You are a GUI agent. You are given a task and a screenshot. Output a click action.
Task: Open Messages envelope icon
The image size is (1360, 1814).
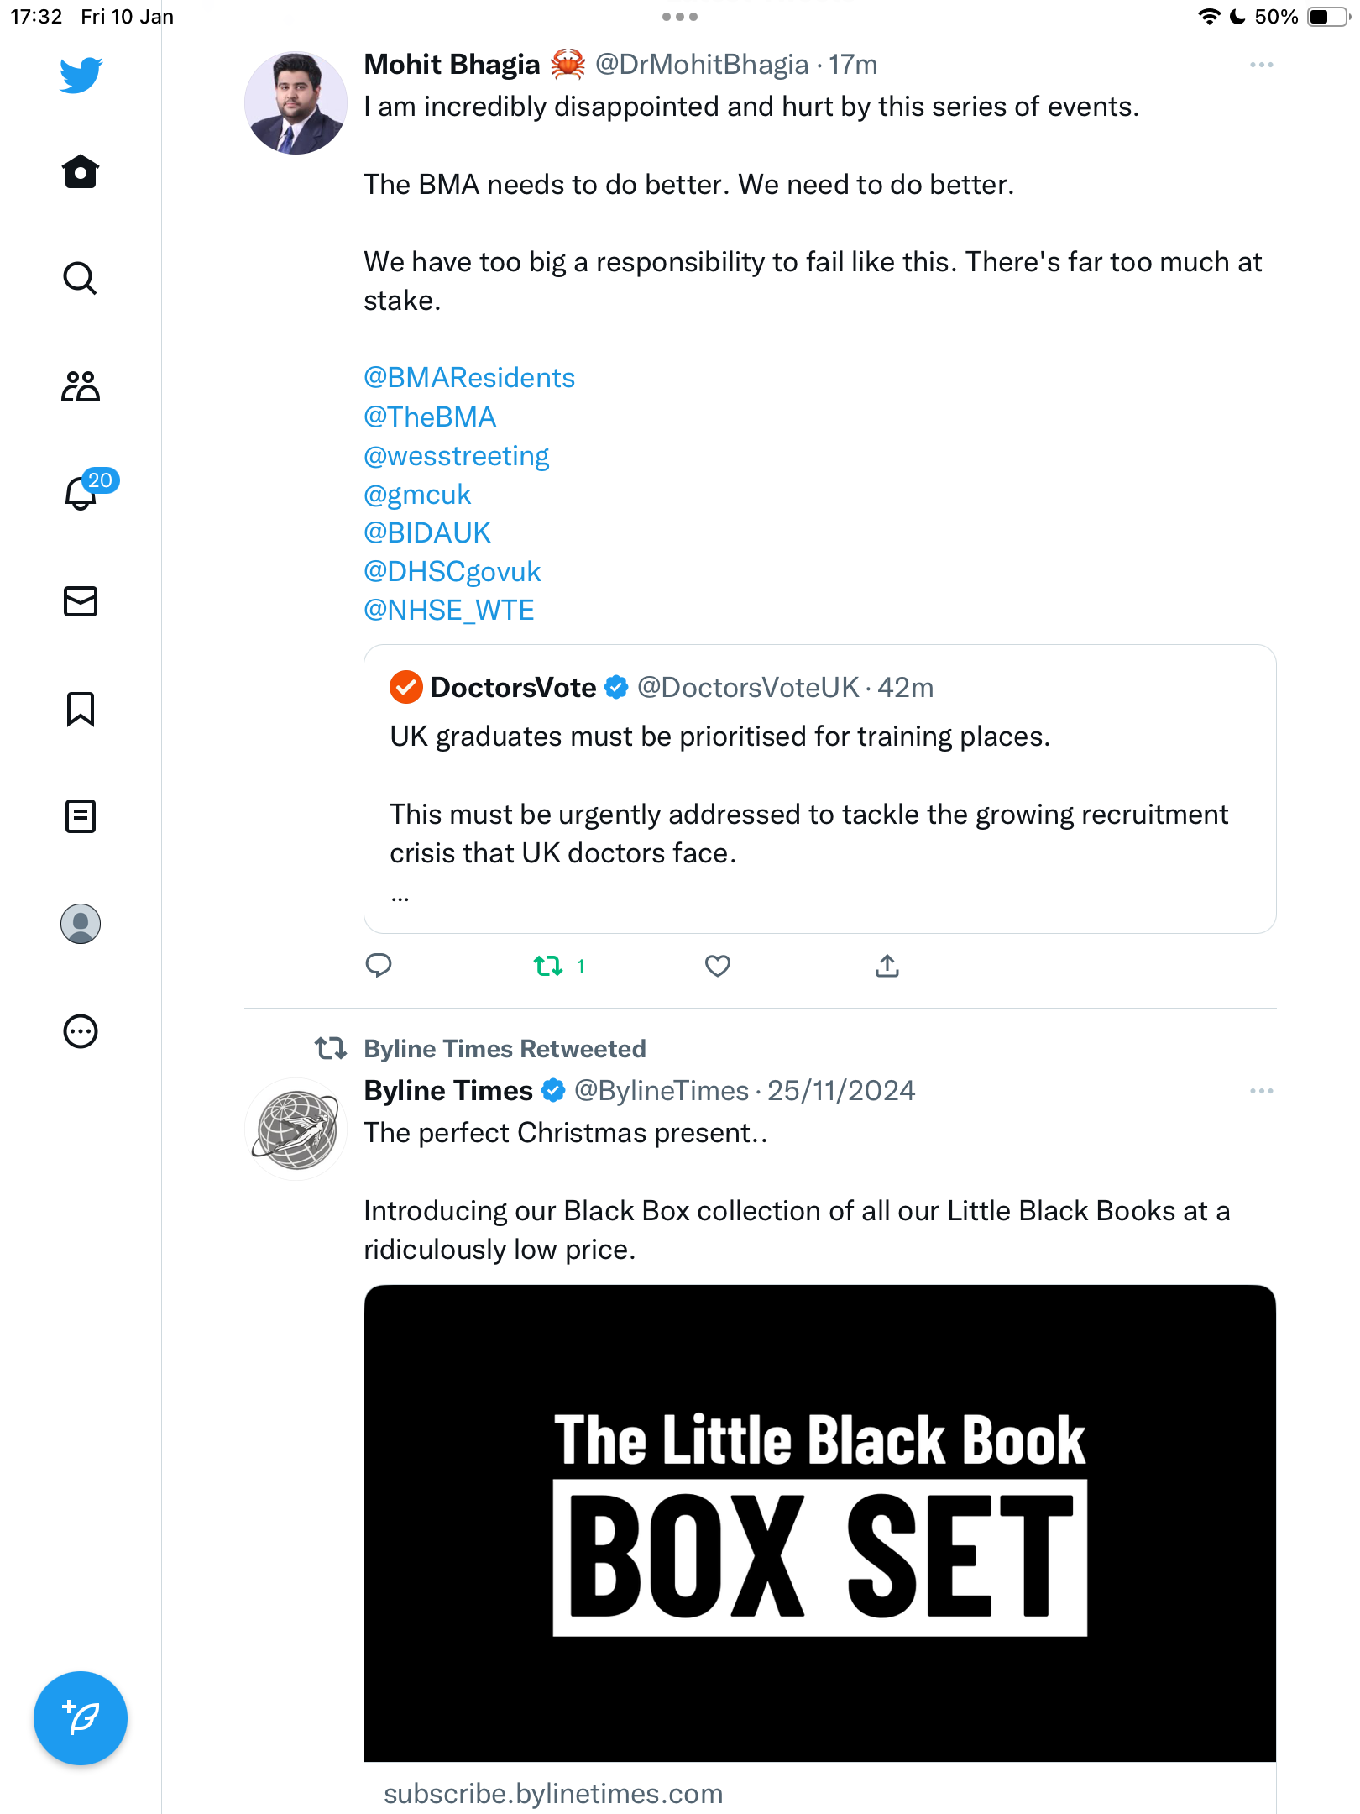(81, 601)
